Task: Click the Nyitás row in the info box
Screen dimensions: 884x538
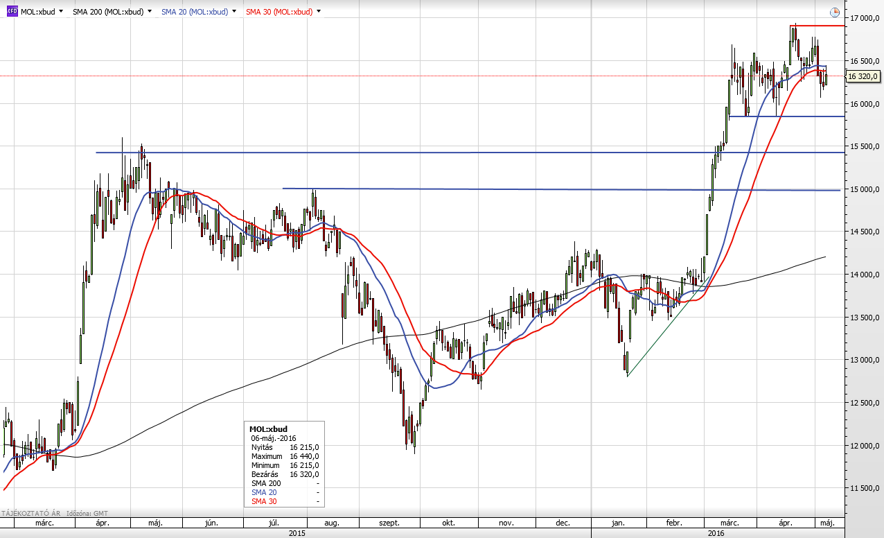Action: coord(285,447)
